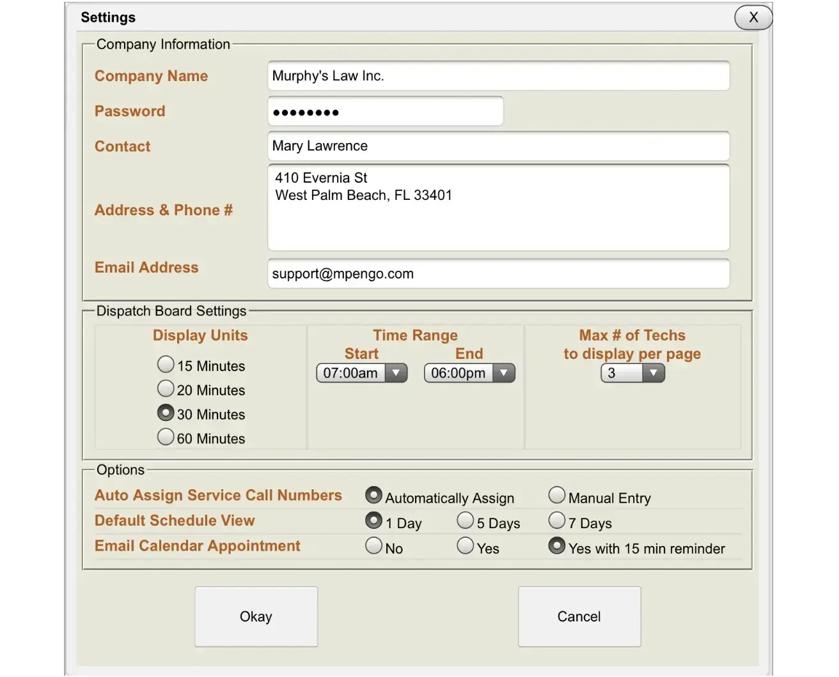
Task: Click the Okay button
Action: pyautogui.click(x=256, y=616)
